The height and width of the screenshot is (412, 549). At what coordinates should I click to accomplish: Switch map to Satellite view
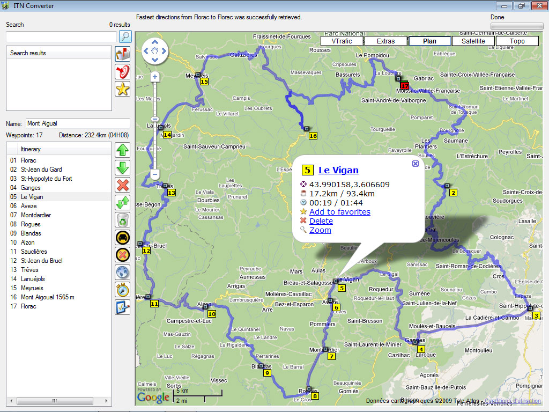coord(473,41)
